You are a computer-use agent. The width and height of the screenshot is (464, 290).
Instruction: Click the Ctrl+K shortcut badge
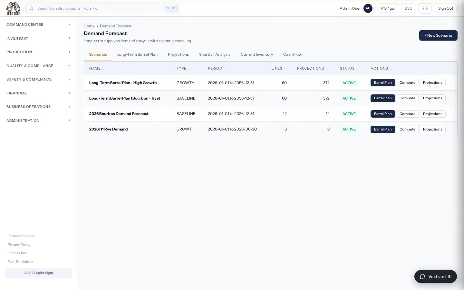point(170,8)
